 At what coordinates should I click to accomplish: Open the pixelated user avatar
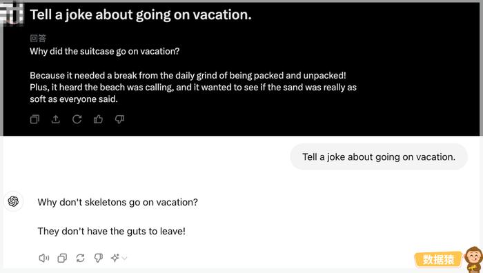point(12,14)
